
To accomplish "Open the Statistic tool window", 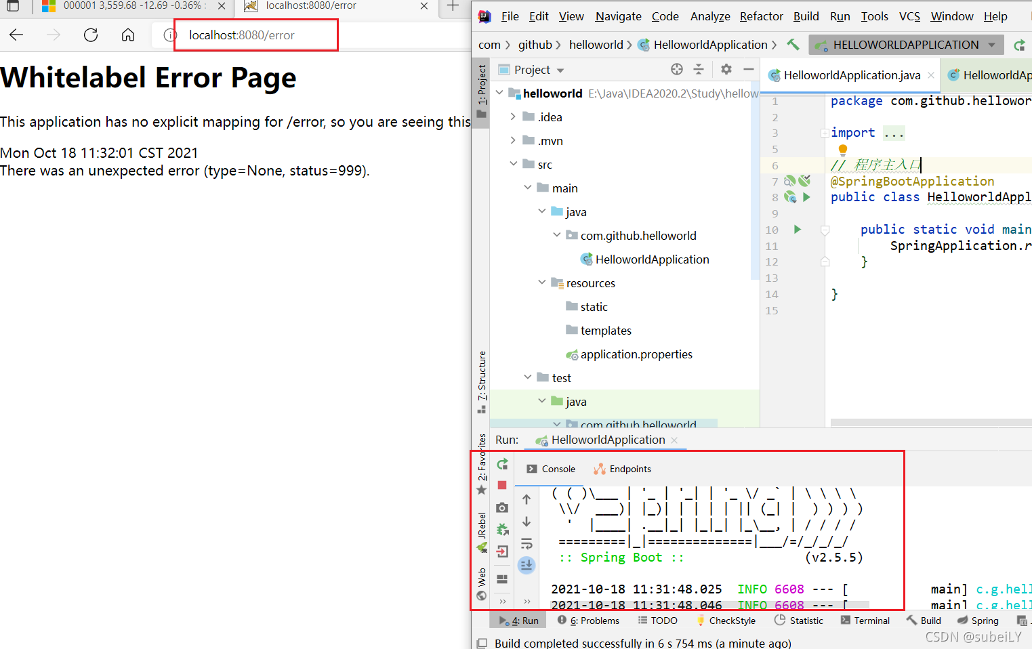I will tap(798, 621).
